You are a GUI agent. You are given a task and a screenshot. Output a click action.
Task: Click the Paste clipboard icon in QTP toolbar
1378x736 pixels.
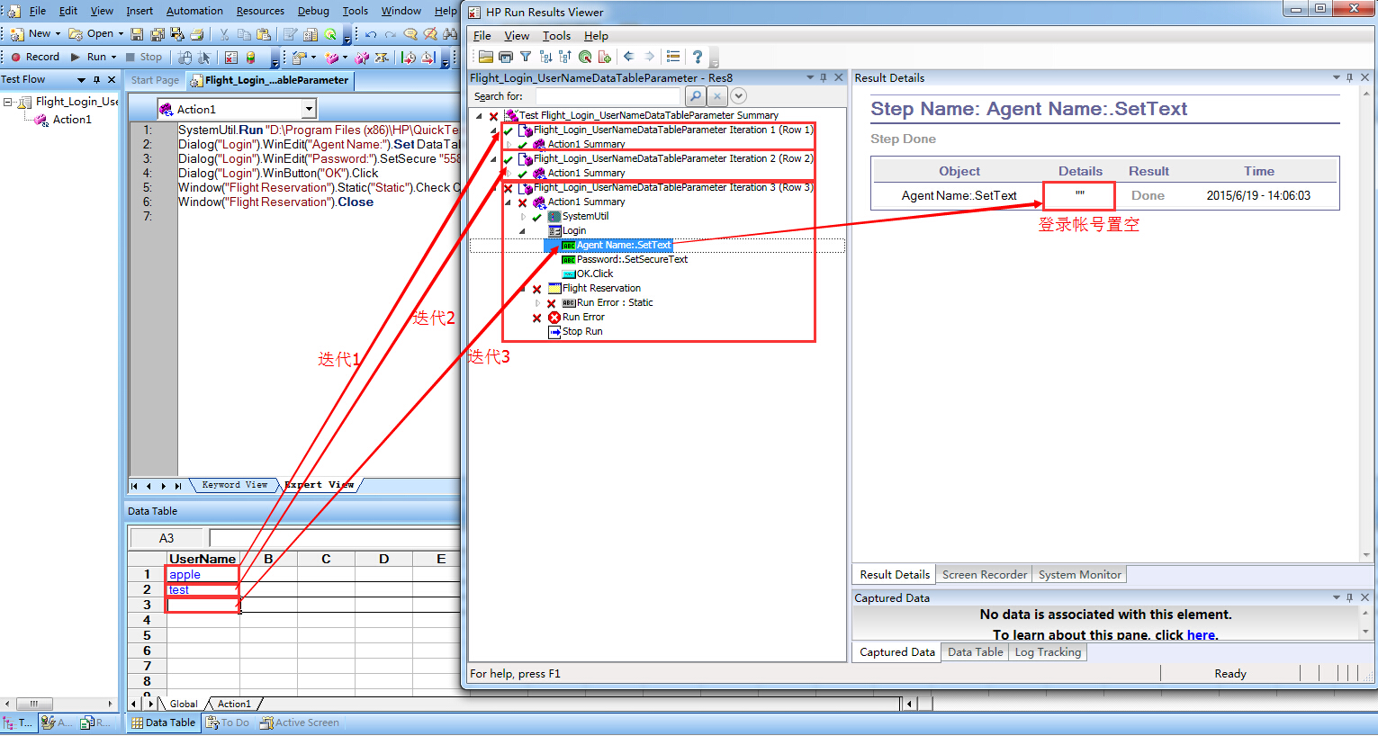pos(264,34)
